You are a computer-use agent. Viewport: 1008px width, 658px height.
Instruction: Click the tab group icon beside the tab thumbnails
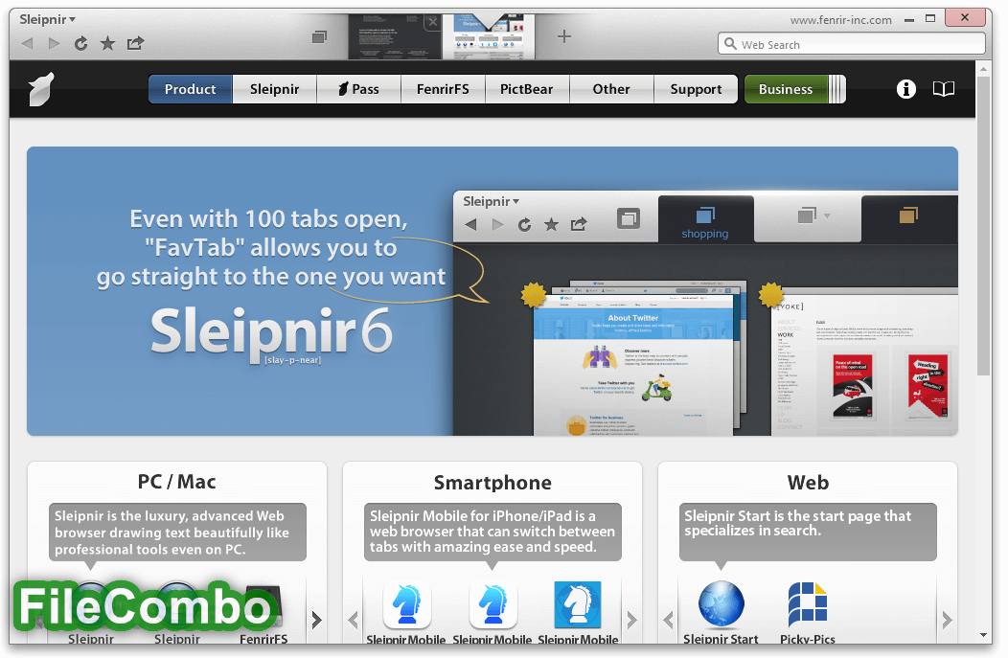pyautogui.click(x=319, y=37)
